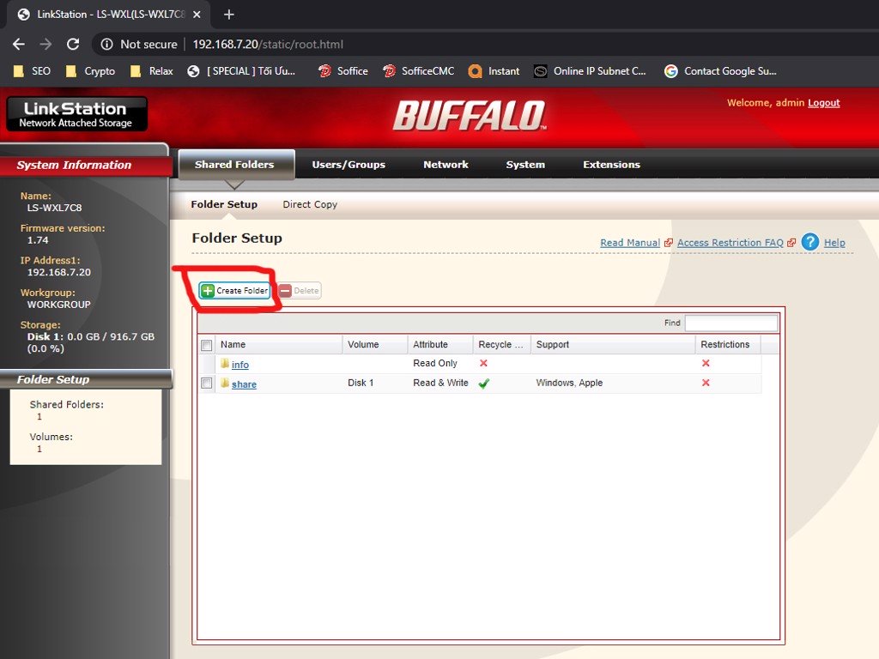Open the Online IP Subnet bookmark

590,71
